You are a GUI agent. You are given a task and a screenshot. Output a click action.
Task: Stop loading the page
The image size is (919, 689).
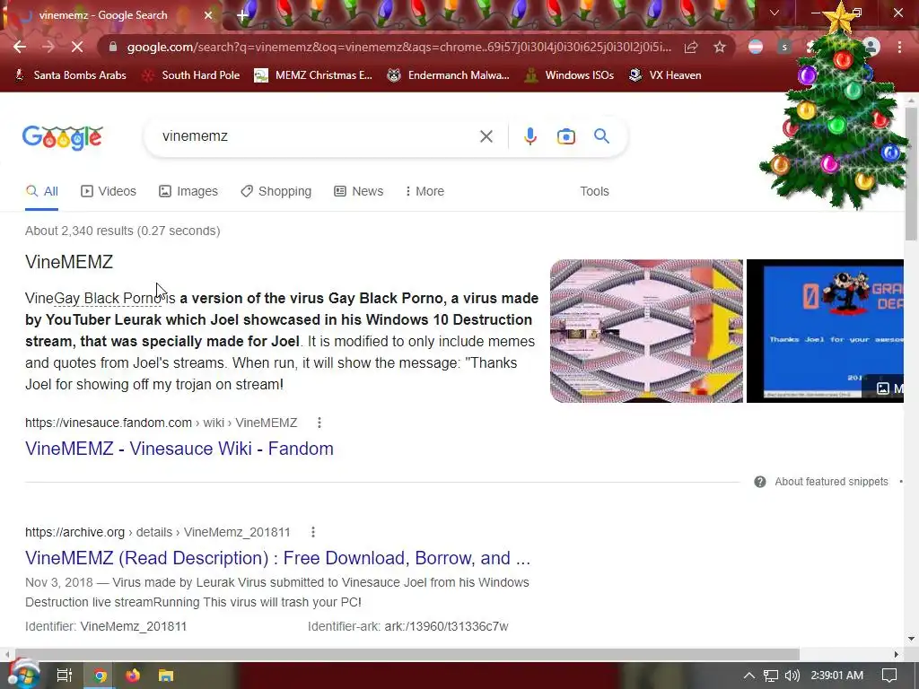pyautogui.click(x=77, y=47)
